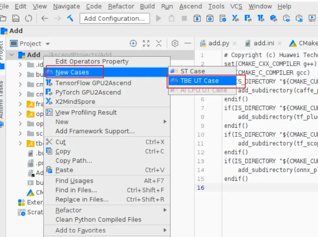Screen dimensions: 318x237
Task: Select PyTorch GPU2Ascend in context menu
Action: point(107,92)
